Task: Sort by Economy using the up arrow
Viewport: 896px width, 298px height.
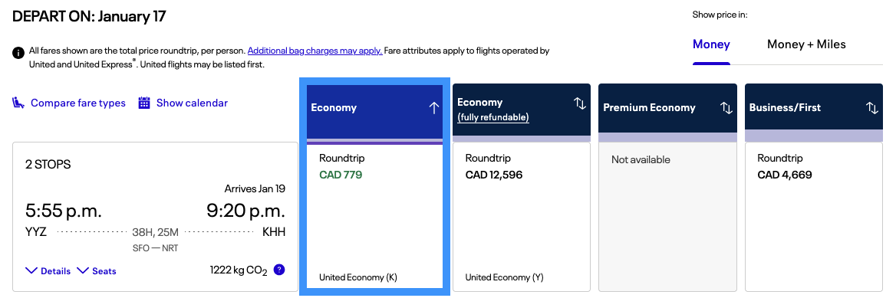Action: click(x=433, y=108)
